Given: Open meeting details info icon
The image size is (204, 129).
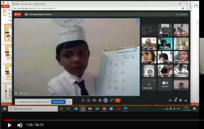Looking at the screenshot, I should (170, 100).
